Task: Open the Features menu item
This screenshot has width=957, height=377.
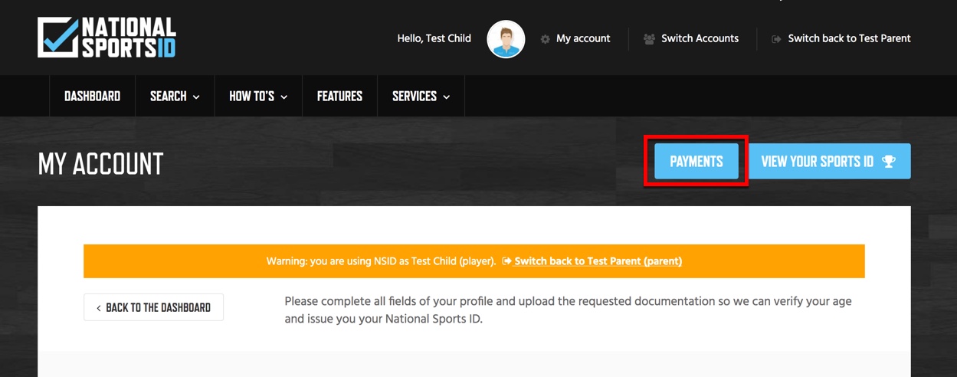Action: (339, 96)
